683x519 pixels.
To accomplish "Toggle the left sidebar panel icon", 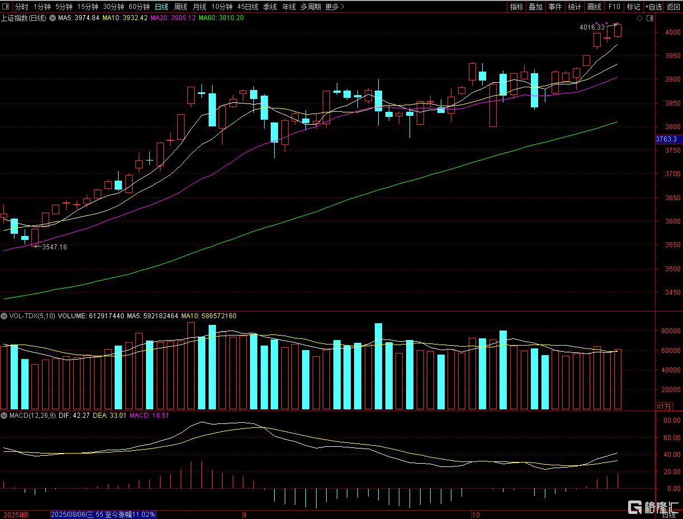I will (x=6, y=7).
